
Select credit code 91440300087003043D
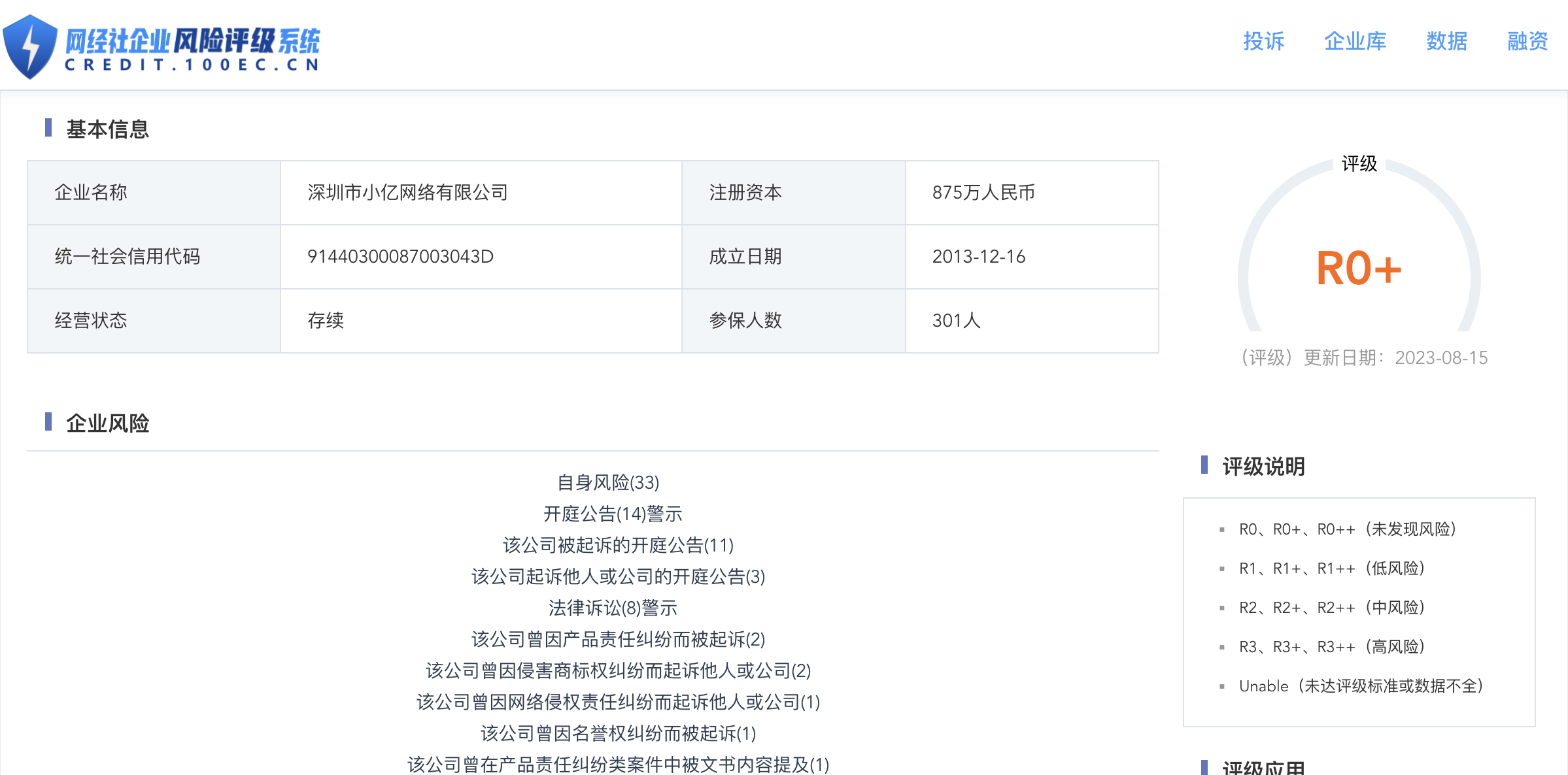click(400, 256)
